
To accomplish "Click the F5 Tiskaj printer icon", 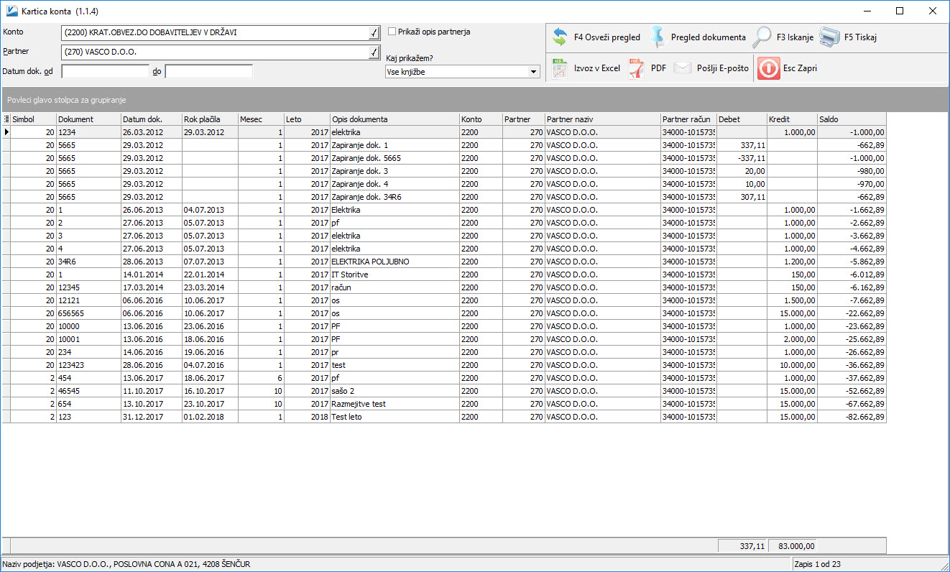I will point(830,37).
